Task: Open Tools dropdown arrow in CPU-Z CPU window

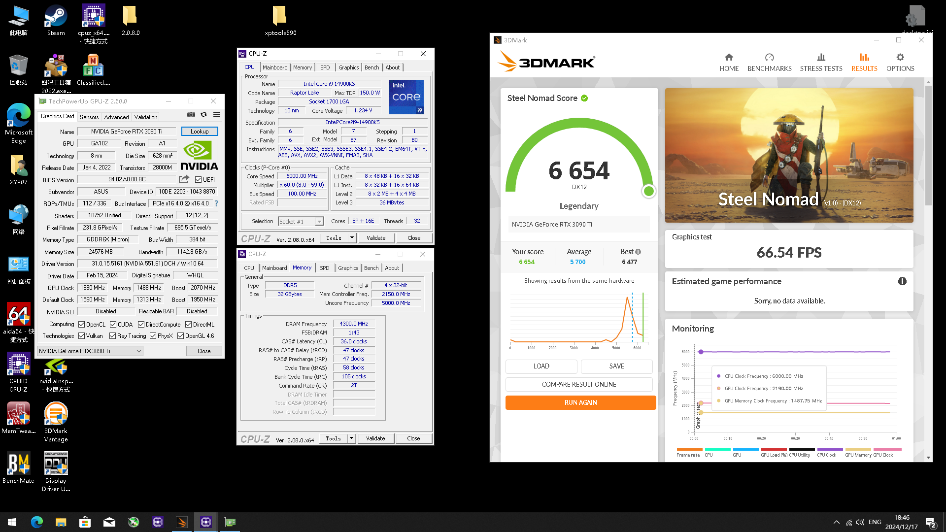Action: 352,238
